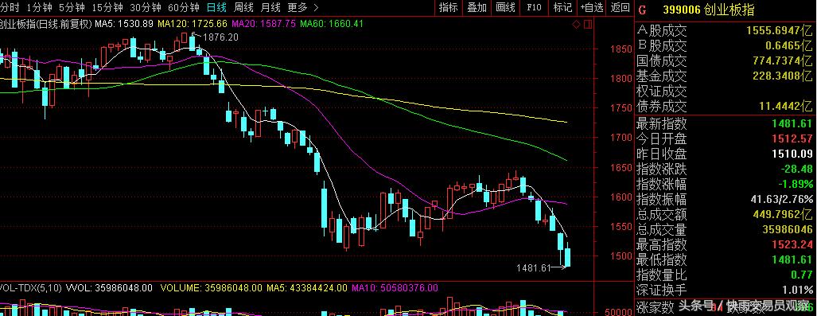Add to watchlist with +自选
The height and width of the screenshot is (316, 817).
coord(591,7)
